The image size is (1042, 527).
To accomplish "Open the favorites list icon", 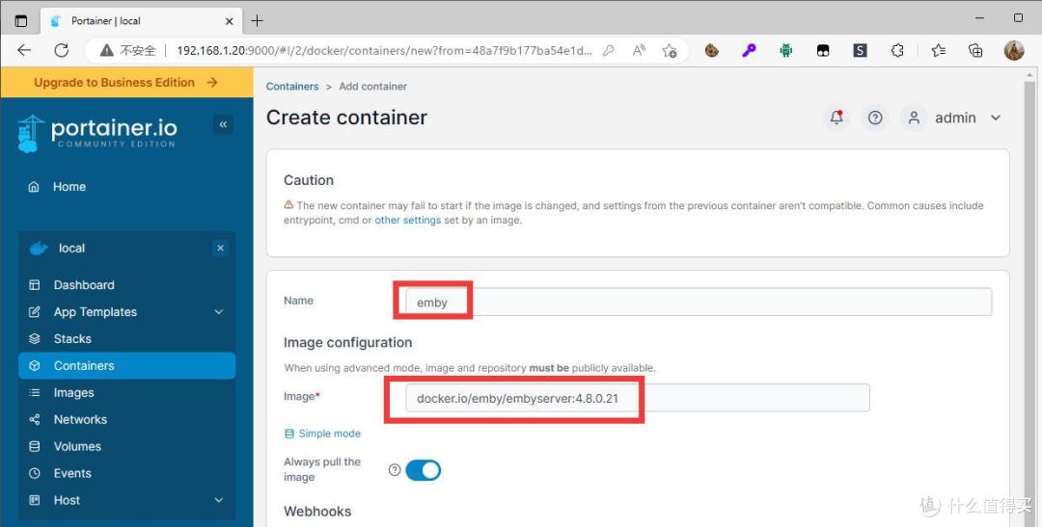I will pos(939,50).
